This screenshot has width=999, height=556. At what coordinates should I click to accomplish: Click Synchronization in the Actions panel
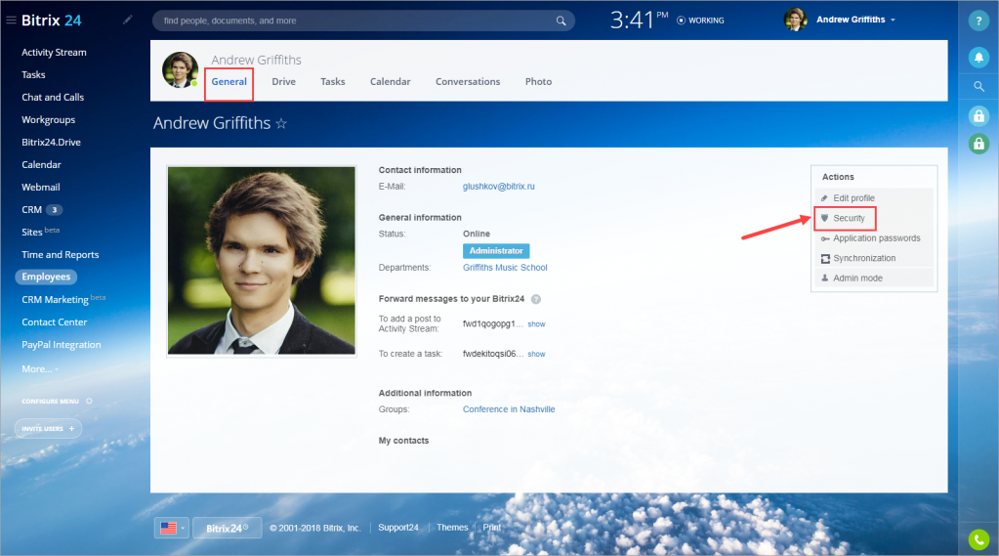click(x=864, y=258)
